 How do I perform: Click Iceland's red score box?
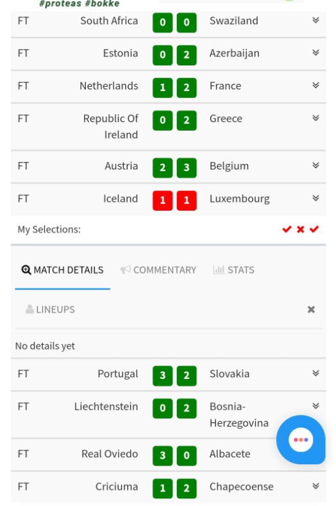(163, 200)
